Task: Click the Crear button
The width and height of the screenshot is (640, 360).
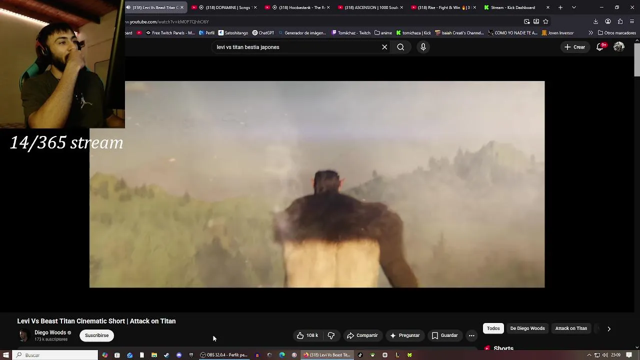Action: (574, 47)
